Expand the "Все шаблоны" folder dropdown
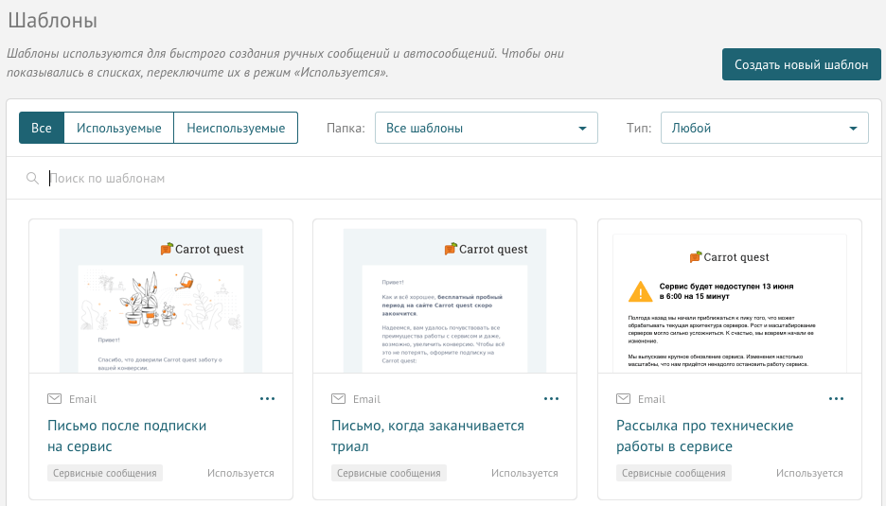 point(486,128)
